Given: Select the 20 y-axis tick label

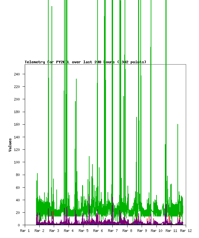Looking at the screenshot, I should [18, 213].
